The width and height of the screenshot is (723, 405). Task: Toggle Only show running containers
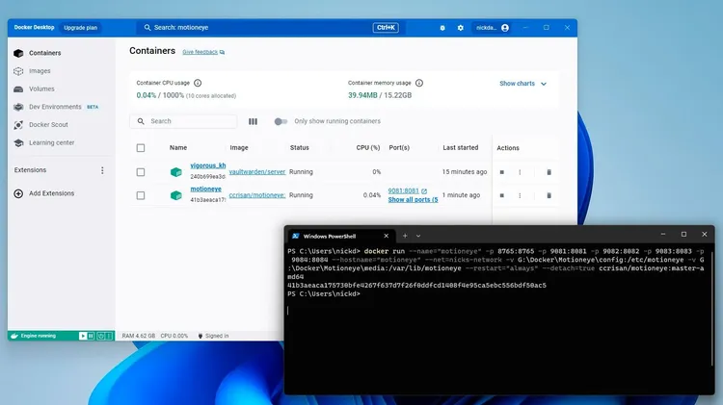281,121
